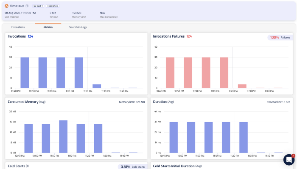Click the Consumed Memory chart title
The image size is (297, 169).
[23, 101]
